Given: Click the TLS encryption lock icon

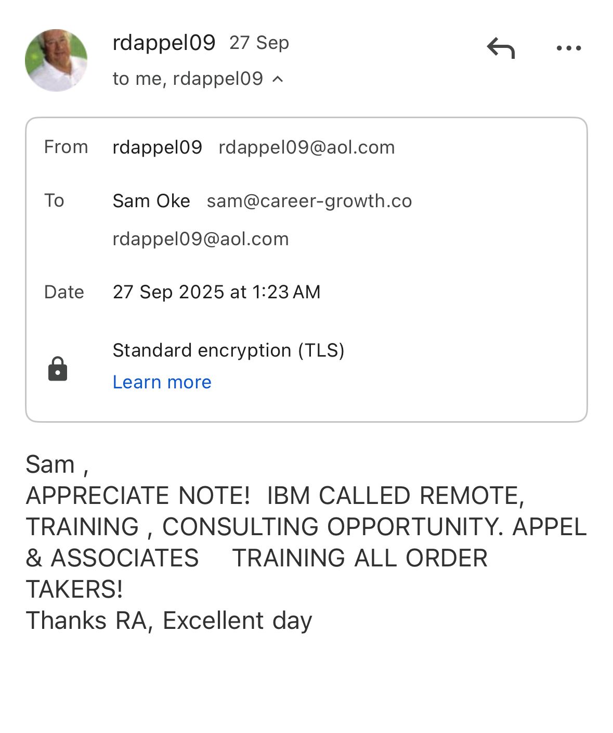Looking at the screenshot, I should click(x=58, y=369).
